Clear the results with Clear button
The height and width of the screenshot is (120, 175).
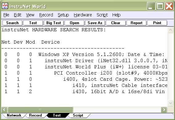click(x=116, y=23)
